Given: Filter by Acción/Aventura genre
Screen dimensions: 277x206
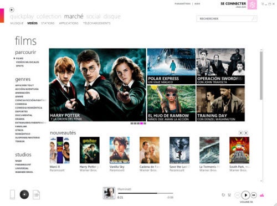Looking at the screenshot, I should tap(27, 89).
